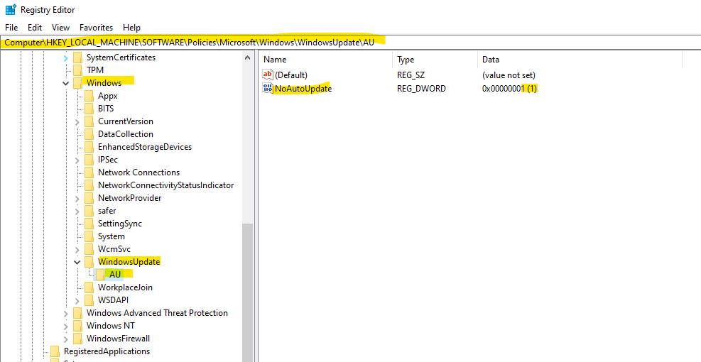The height and width of the screenshot is (362, 701).
Task: Expand the WcmSvc key
Action: pos(77,249)
